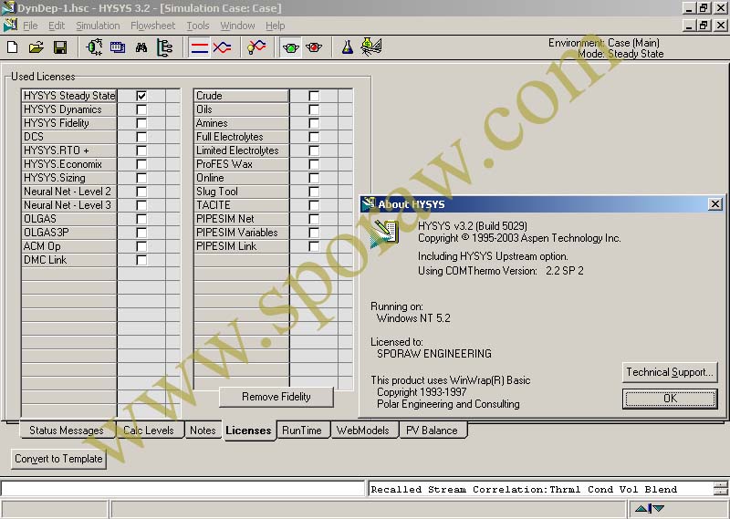
Task: Open the flask Basis Environment icon
Action: pyautogui.click(x=348, y=47)
